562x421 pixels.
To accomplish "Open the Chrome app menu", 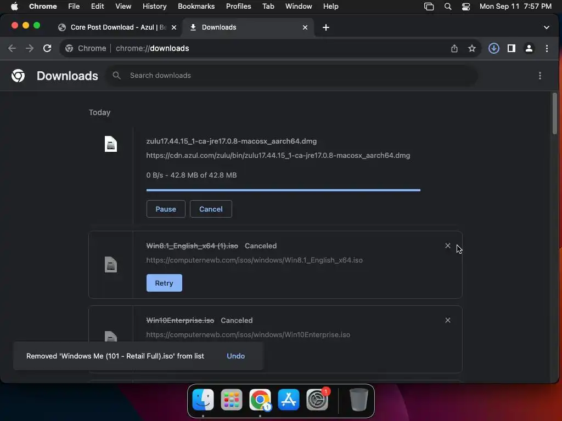I will pyautogui.click(x=43, y=6).
